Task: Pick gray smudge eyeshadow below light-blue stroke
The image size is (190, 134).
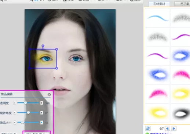Action: (x=157, y=37)
